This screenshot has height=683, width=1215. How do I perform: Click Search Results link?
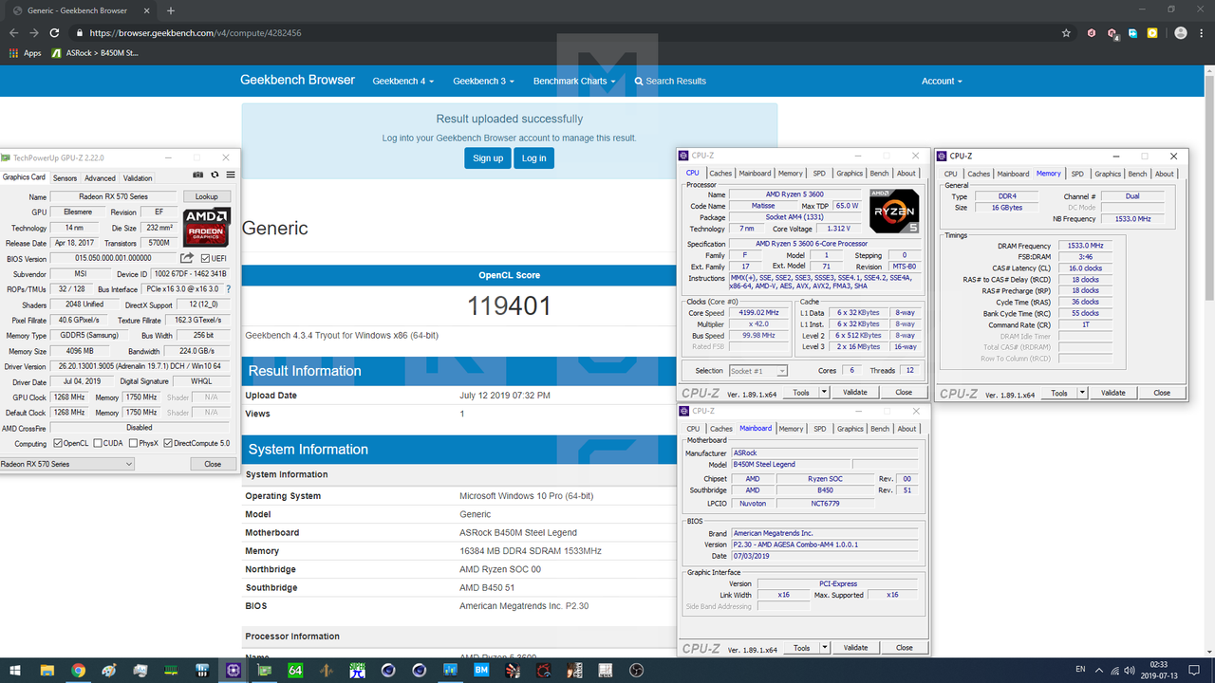pyautogui.click(x=670, y=82)
